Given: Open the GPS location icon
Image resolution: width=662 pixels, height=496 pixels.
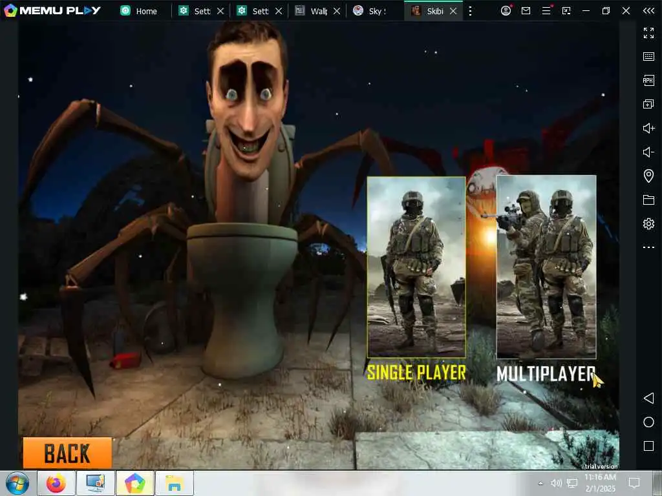Looking at the screenshot, I should [648, 176].
